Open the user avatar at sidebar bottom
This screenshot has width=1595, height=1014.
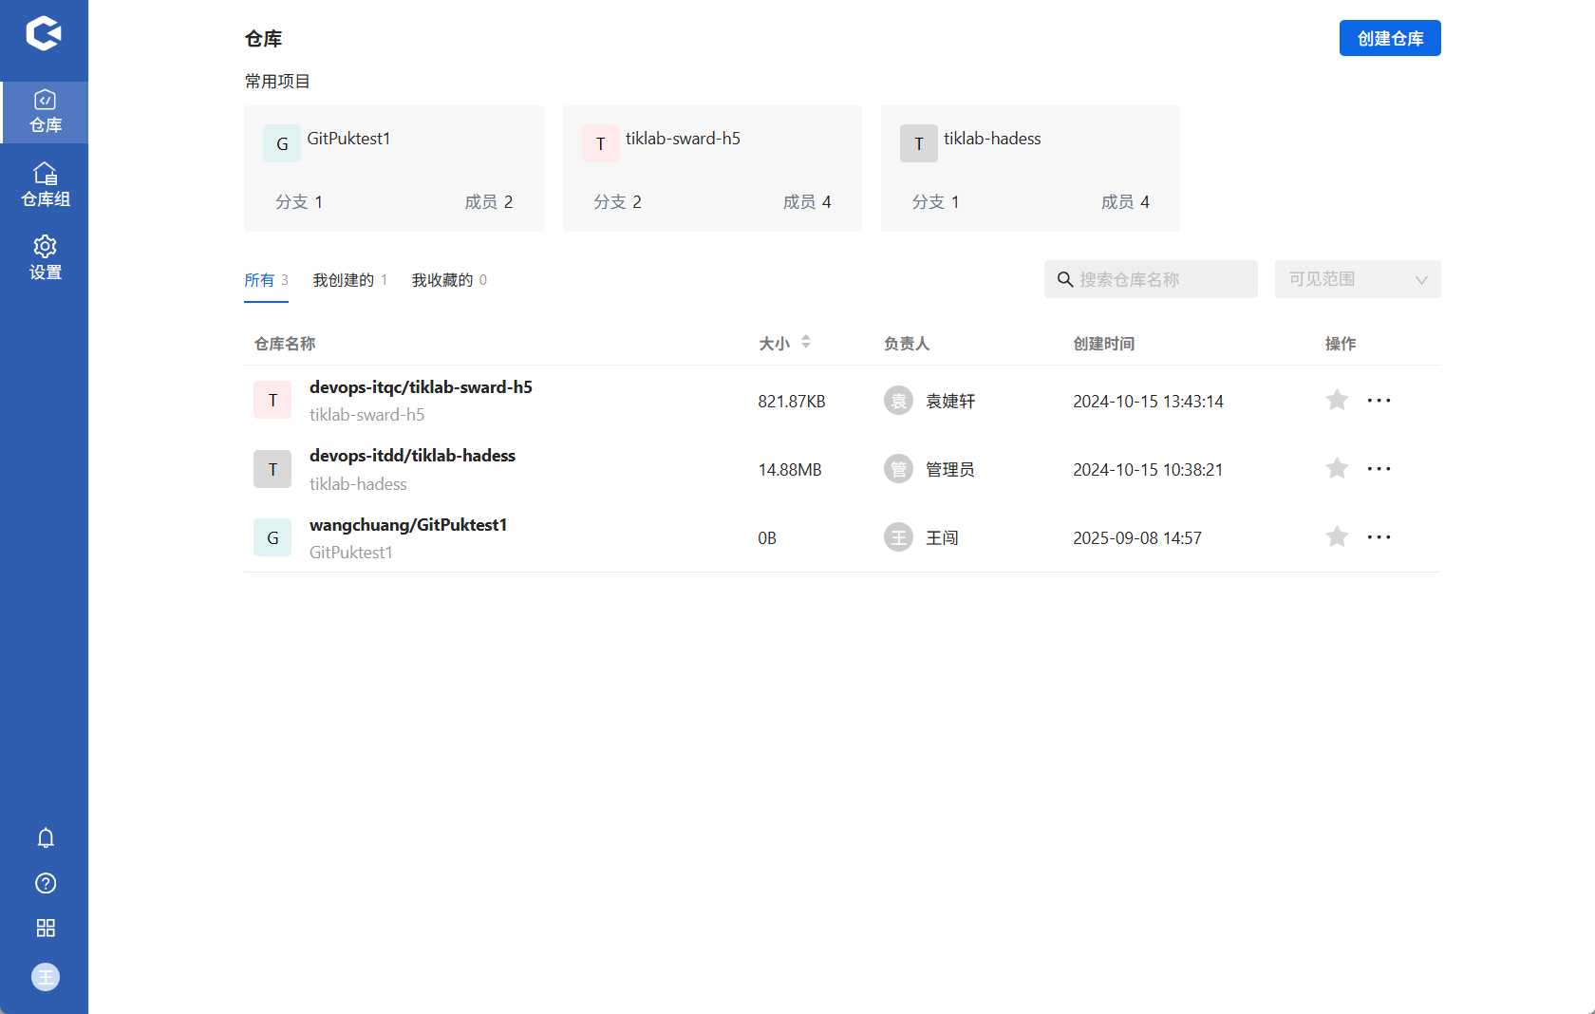(x=46, y=977)
